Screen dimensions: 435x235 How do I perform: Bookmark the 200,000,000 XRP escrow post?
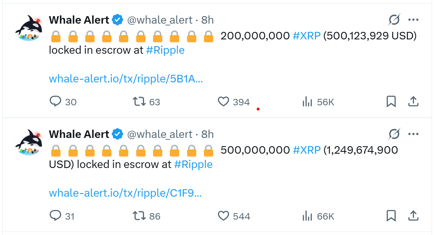pyautogui.click(x=391, y=102)
